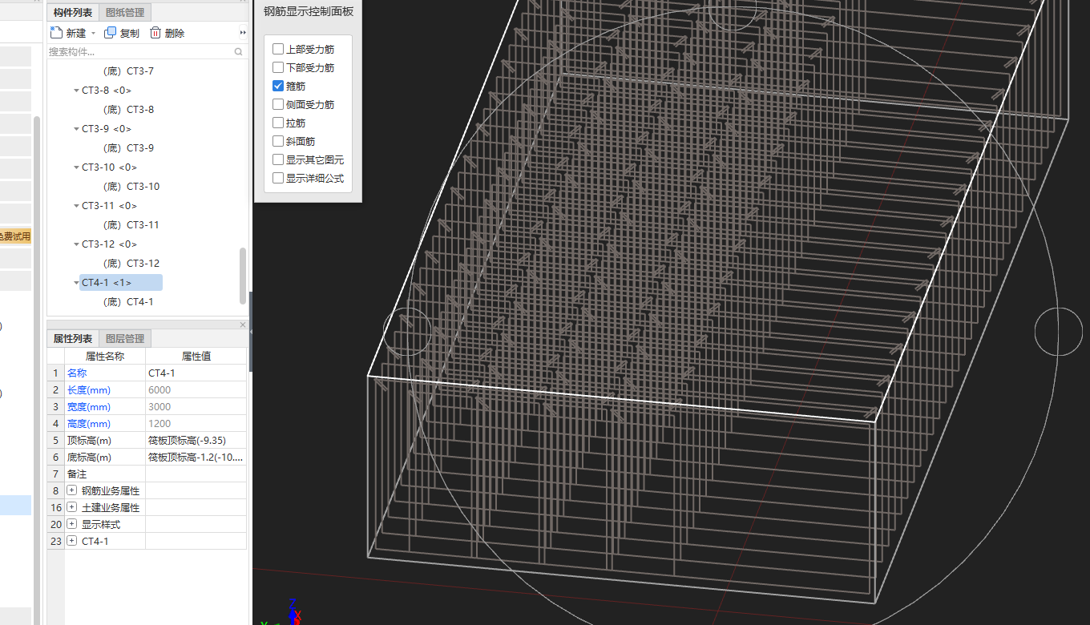Image resolution: width=1090 pixels, height=625 pixels.
Task: Click the 复制 (Copy) component icon
Action: [111, 33]
